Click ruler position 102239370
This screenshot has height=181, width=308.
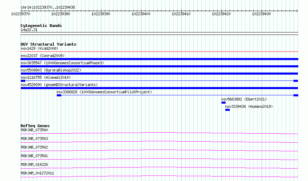(x=21, y=14)
